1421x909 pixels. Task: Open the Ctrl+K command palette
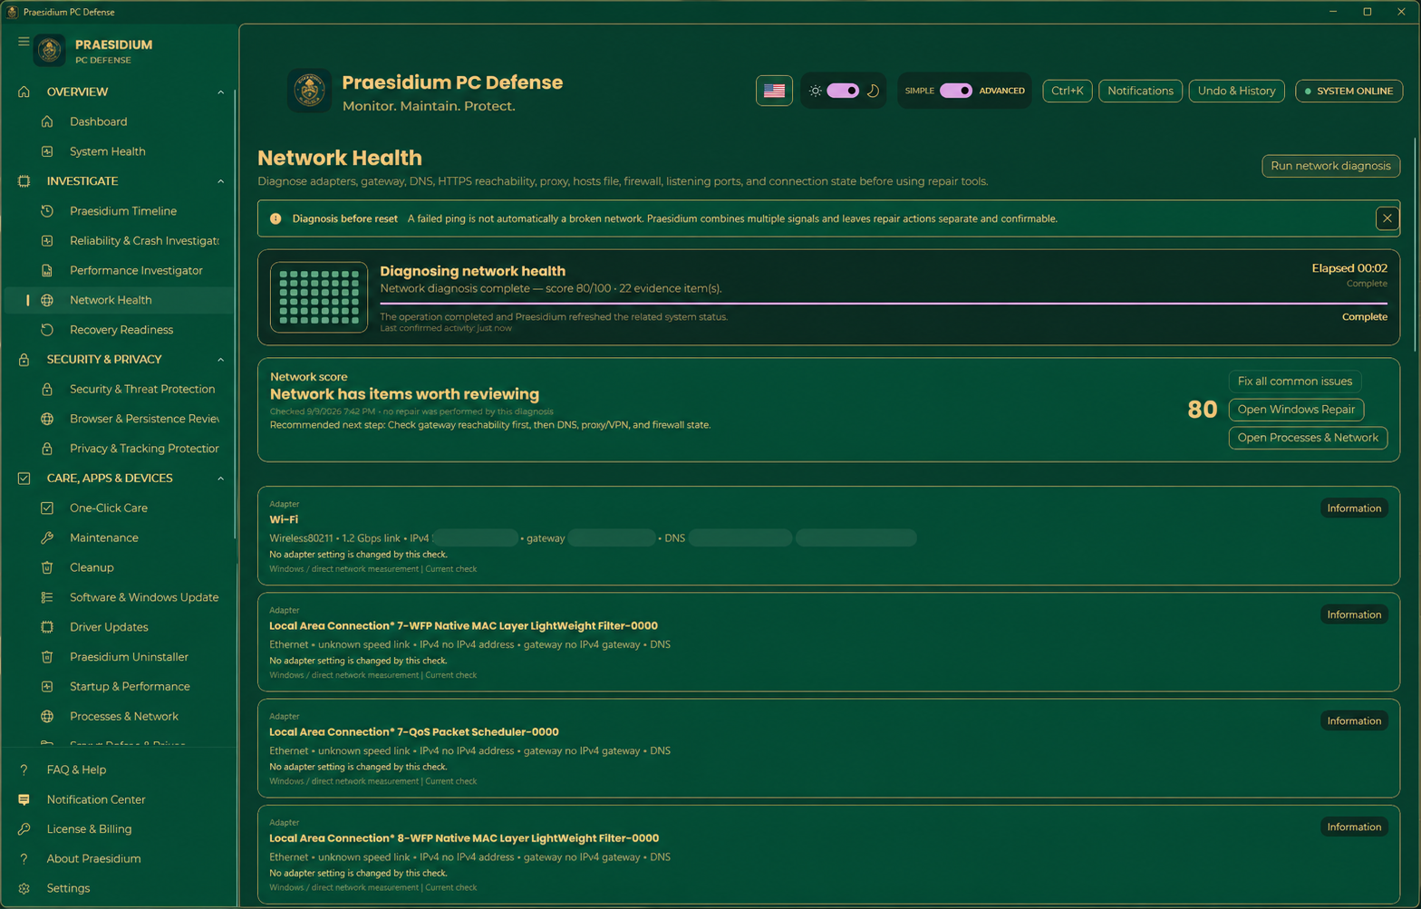[x=1067, y=91]
